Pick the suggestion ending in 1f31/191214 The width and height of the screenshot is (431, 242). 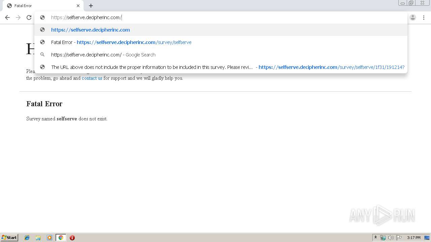pos(221,67)
